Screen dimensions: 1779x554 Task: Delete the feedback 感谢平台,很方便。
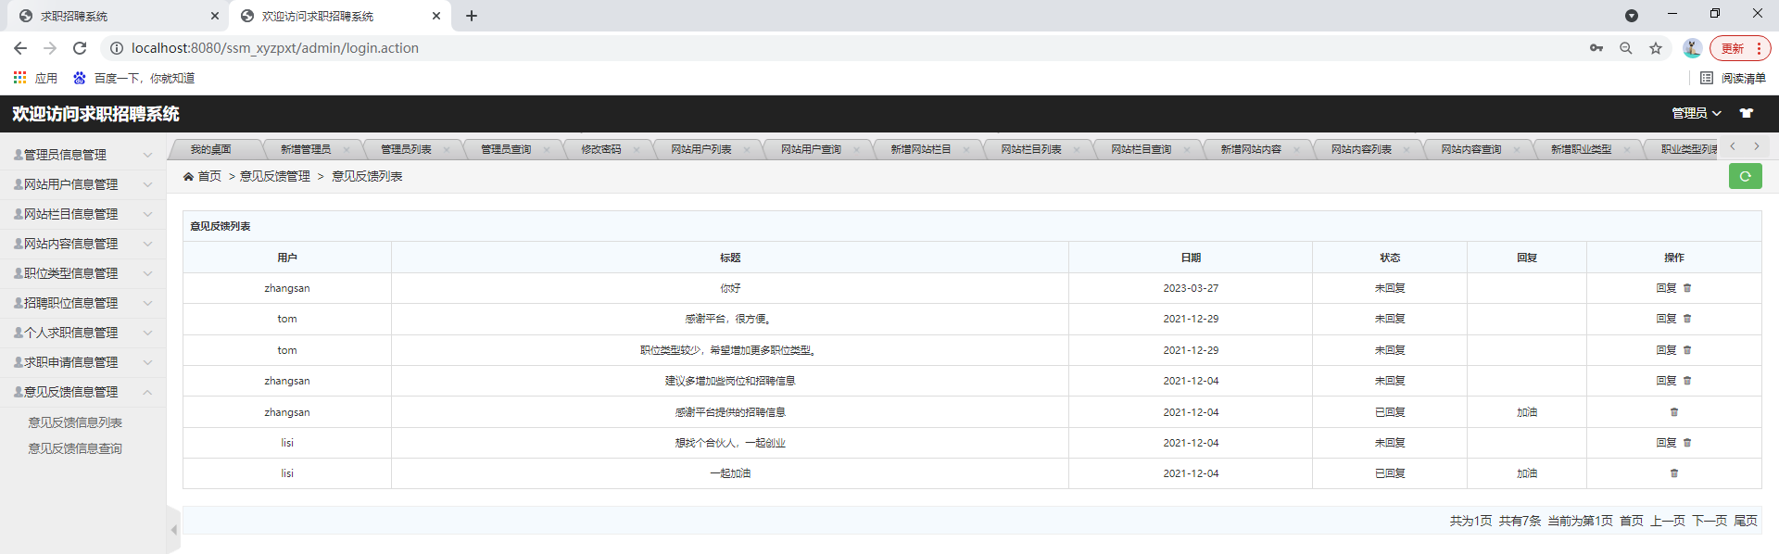[1687, 319]
